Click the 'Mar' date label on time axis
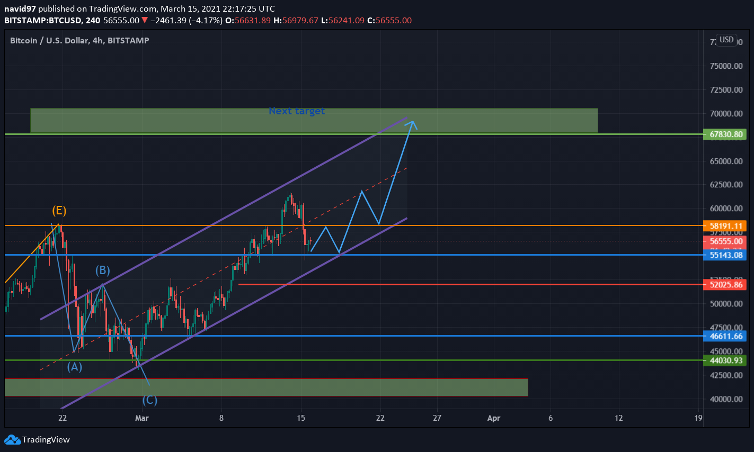Viewport: 754px width, 452px height. coord(142,418)
